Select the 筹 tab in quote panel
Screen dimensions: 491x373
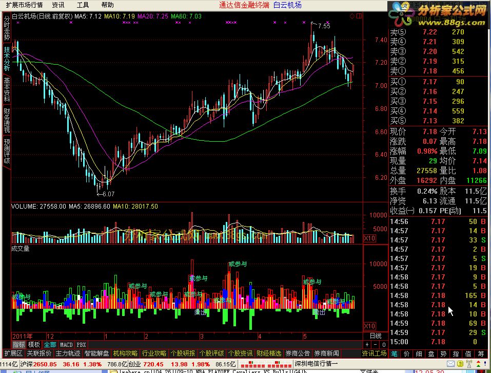[x=481, y=353]
